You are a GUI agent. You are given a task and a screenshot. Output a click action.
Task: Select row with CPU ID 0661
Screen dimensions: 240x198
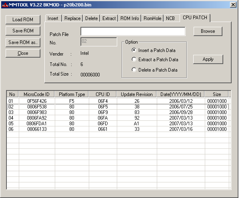click(x=102, y=129)
